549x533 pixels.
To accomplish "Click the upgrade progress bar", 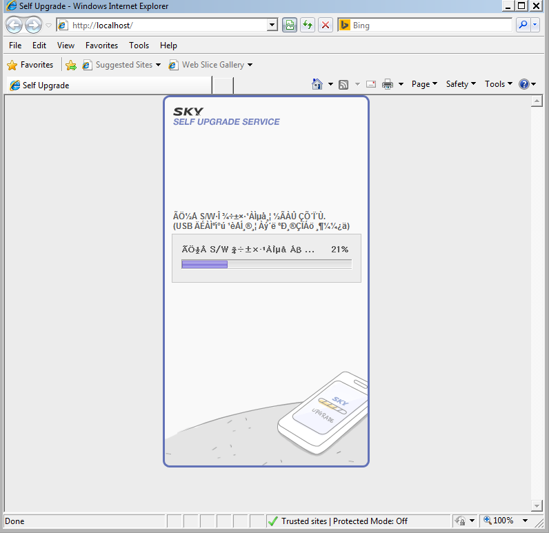I will [x=266, y=265].
